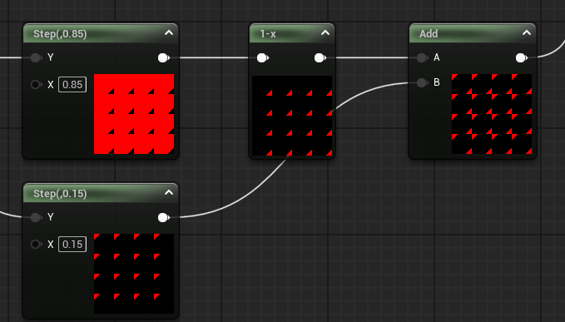Collapse the Step(,0.85) node preview

tap(169, 33)
